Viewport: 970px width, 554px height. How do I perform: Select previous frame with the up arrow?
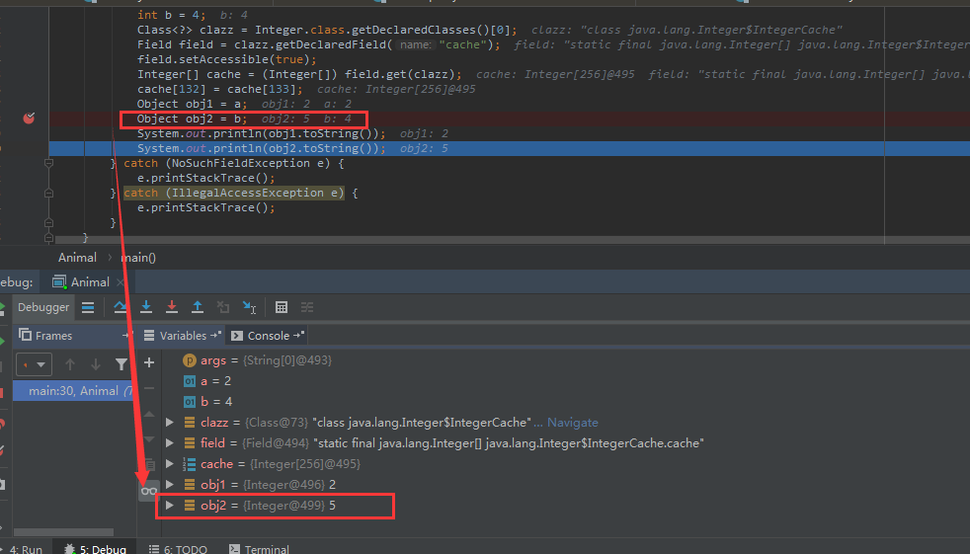(x=70, y=364)
